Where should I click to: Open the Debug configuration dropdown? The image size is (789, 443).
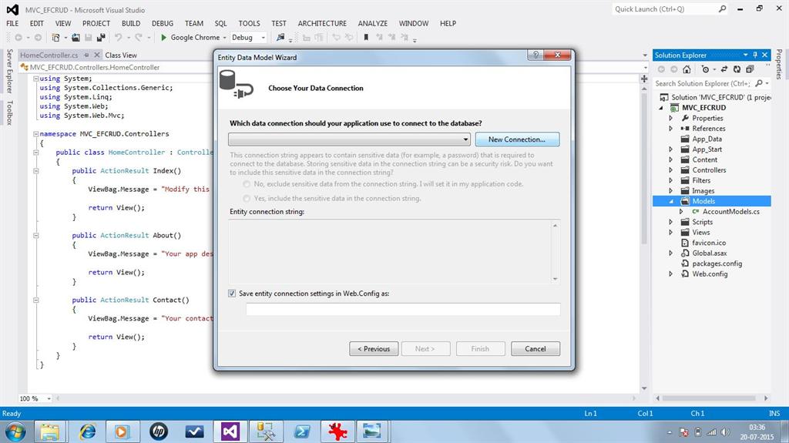coord(263,38)
